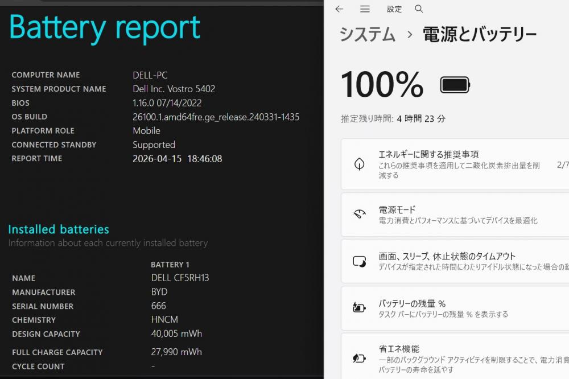This screenshot has width=569, height=379.
Task: Click the battery percentage icon
Action: pos(359,308)
